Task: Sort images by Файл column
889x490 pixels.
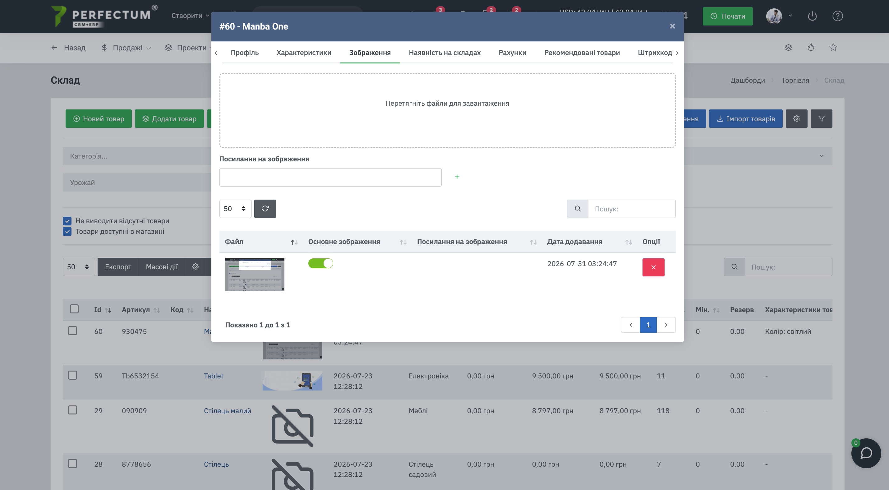Action: pos(261,242)
